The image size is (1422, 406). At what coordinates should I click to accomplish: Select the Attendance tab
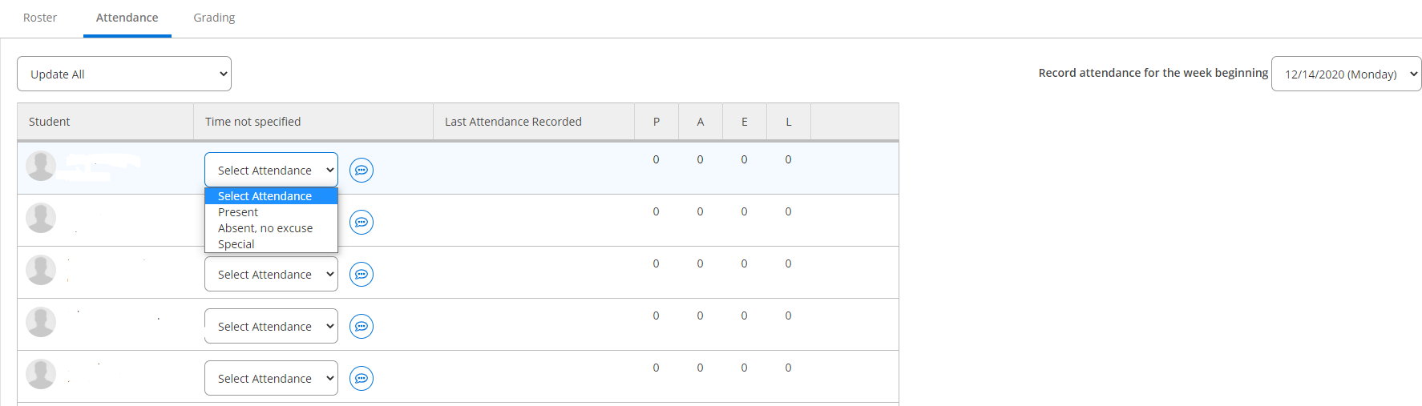click(127, 18)
